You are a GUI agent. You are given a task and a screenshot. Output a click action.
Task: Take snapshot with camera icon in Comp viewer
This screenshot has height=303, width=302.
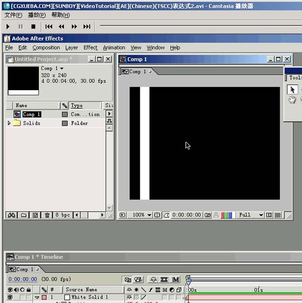tap(207, 215)
